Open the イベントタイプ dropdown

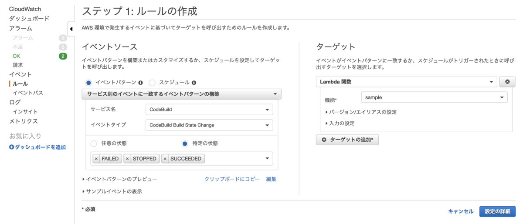pyautogui.click(x=209, y=125)
